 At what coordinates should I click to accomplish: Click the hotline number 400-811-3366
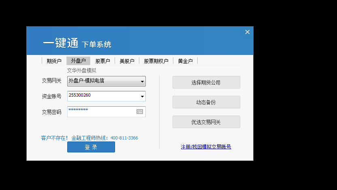point(124,138)
